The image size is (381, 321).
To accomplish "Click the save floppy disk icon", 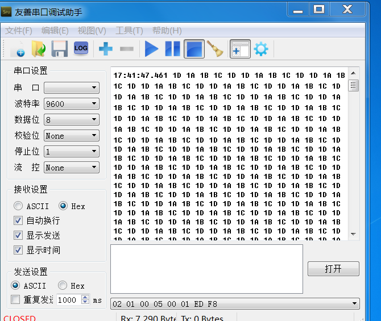I will (x=60, y=49).
